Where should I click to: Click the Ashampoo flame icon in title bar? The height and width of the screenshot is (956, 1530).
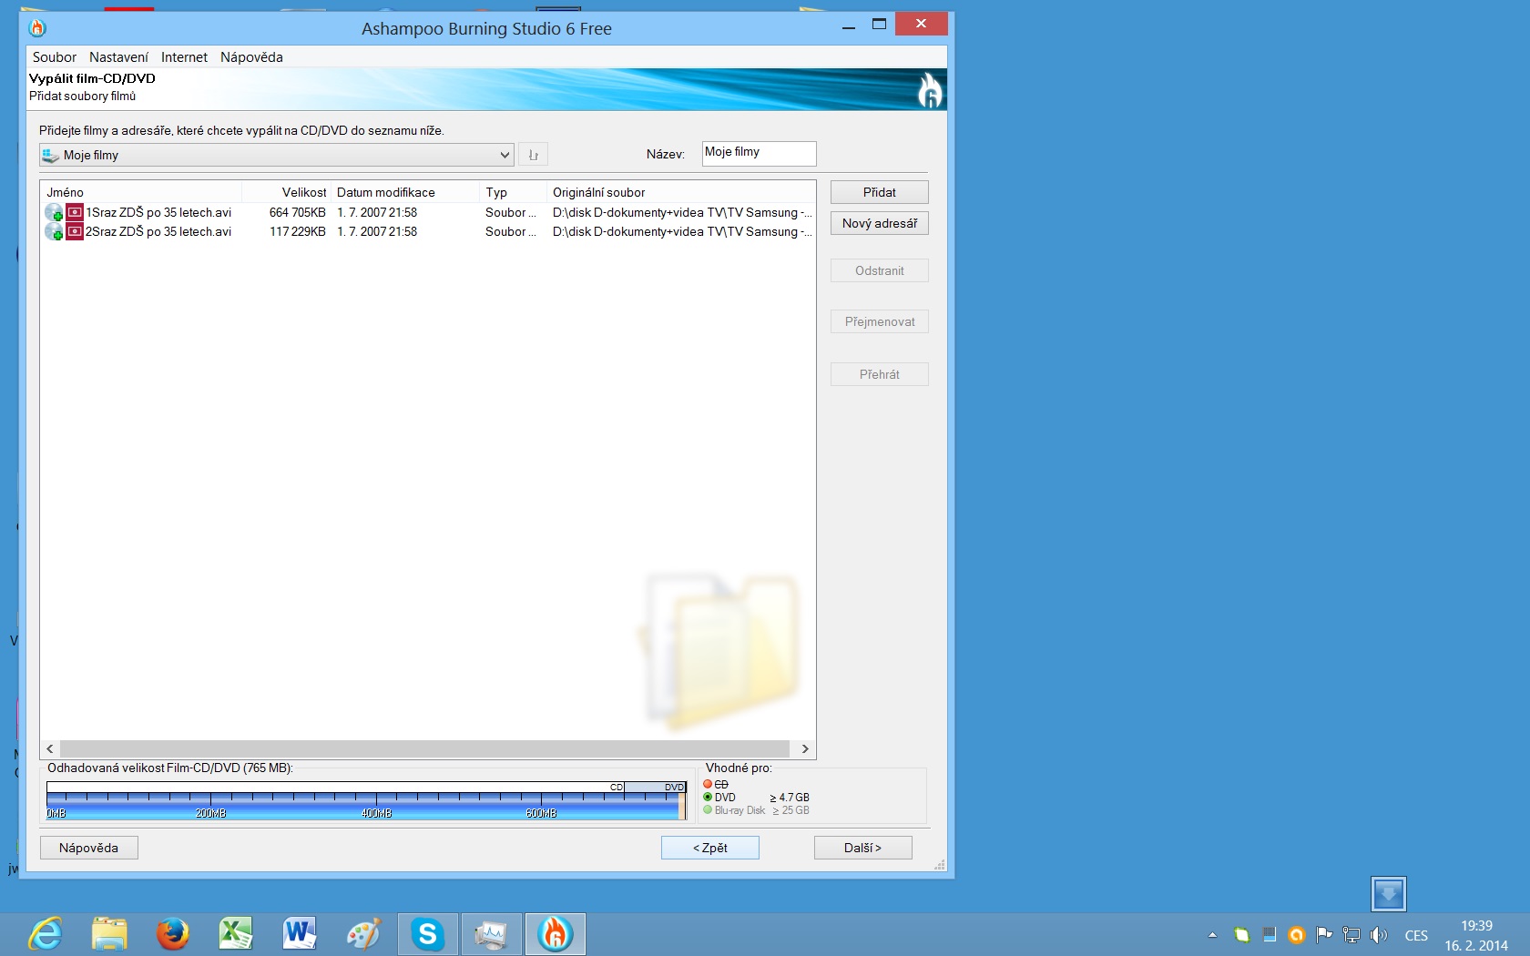click(x=37, y=28)
